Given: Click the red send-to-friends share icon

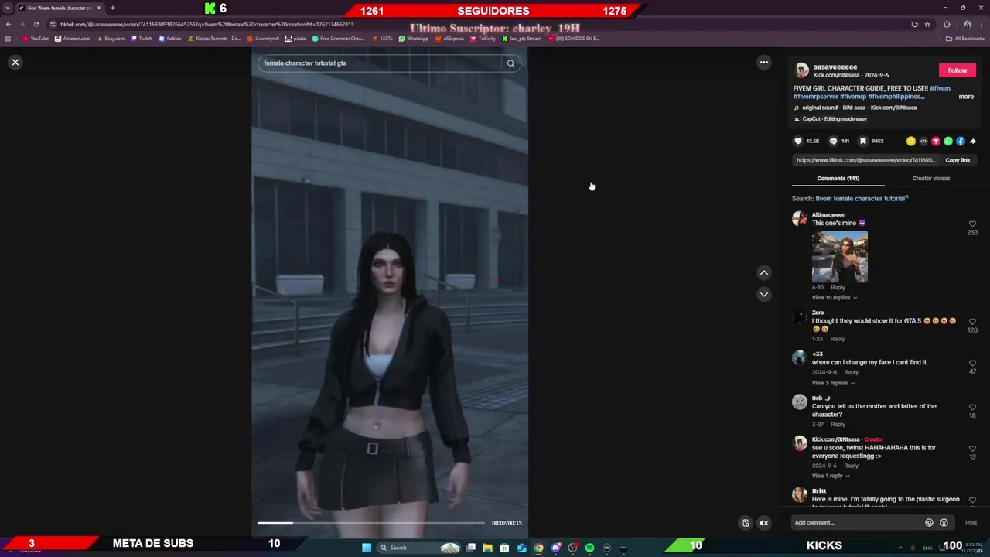Looking at the screenshot, I should click(x=936, y=141).
